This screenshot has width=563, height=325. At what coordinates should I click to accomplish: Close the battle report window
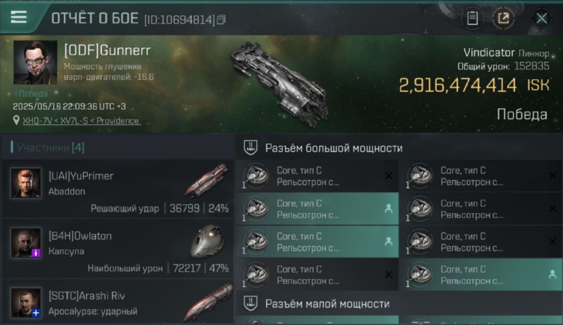click(541, 18)
